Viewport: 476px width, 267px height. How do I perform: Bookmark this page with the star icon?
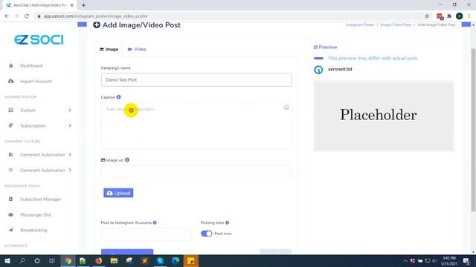(427, 16)
